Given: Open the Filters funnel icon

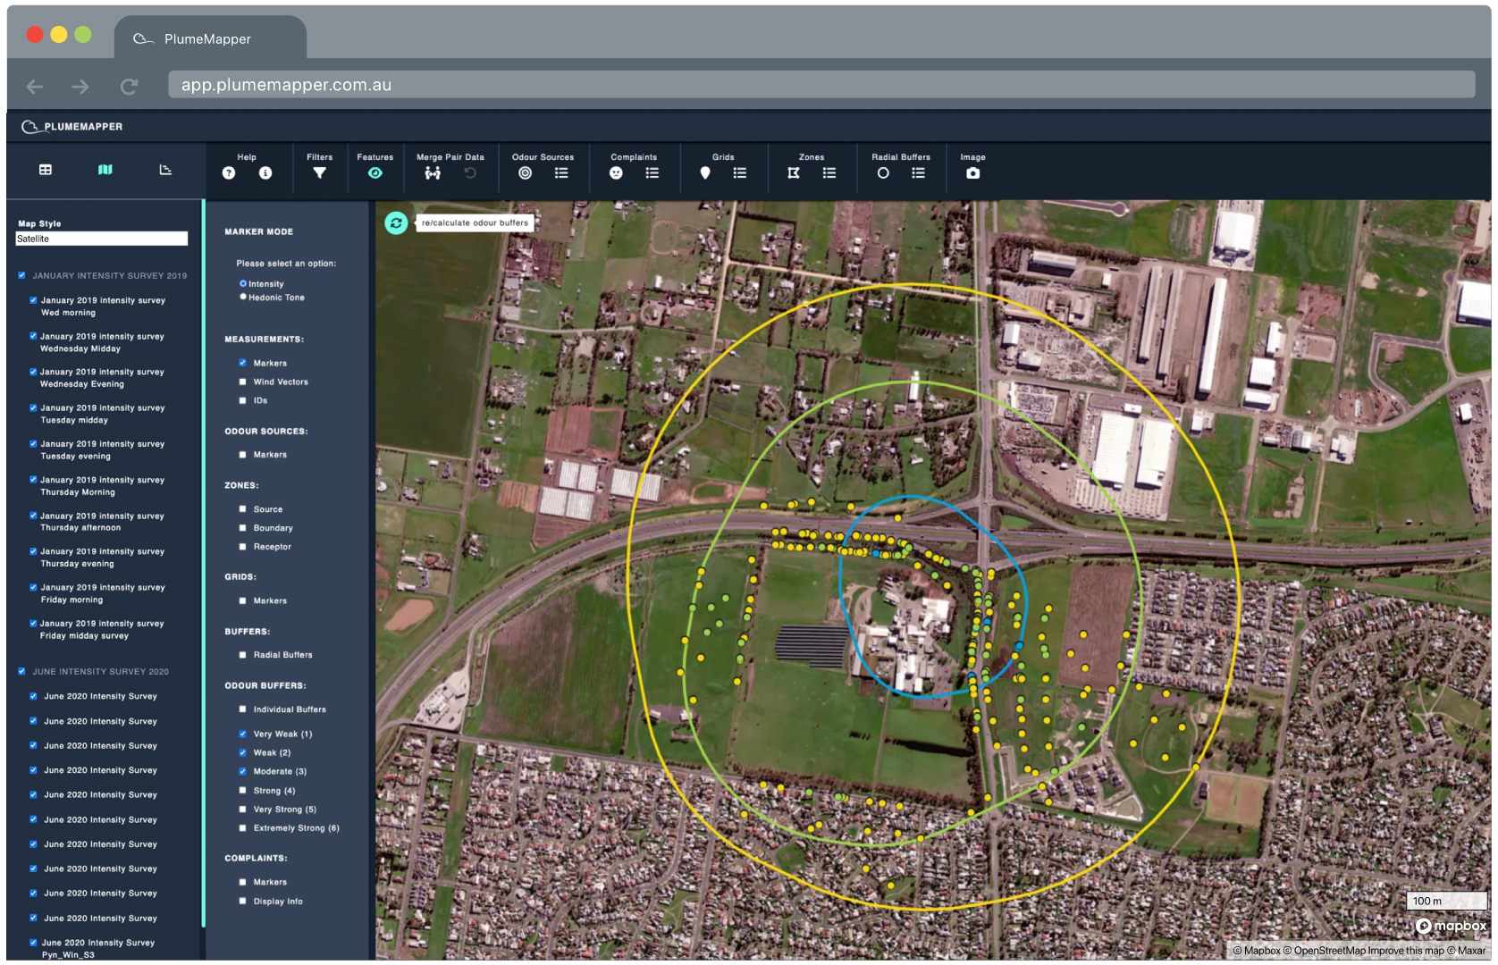Looking at the screenshot, I should [320, 173].
